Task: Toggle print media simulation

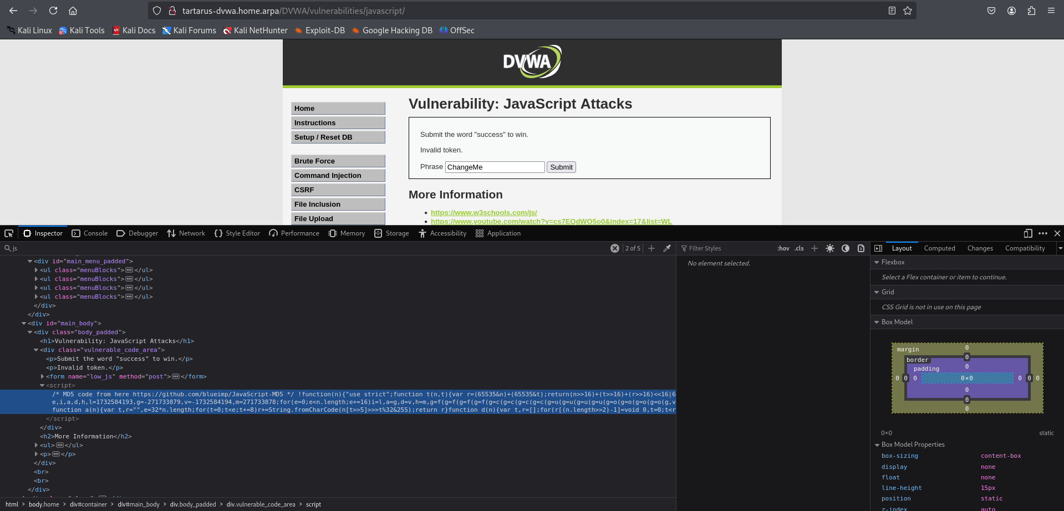Action: 861,248
